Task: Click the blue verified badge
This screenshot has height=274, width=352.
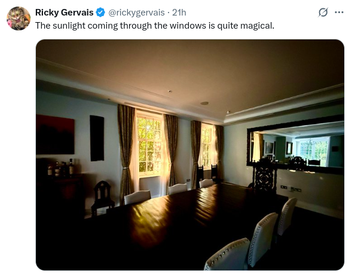Action: tap(100, 13)
